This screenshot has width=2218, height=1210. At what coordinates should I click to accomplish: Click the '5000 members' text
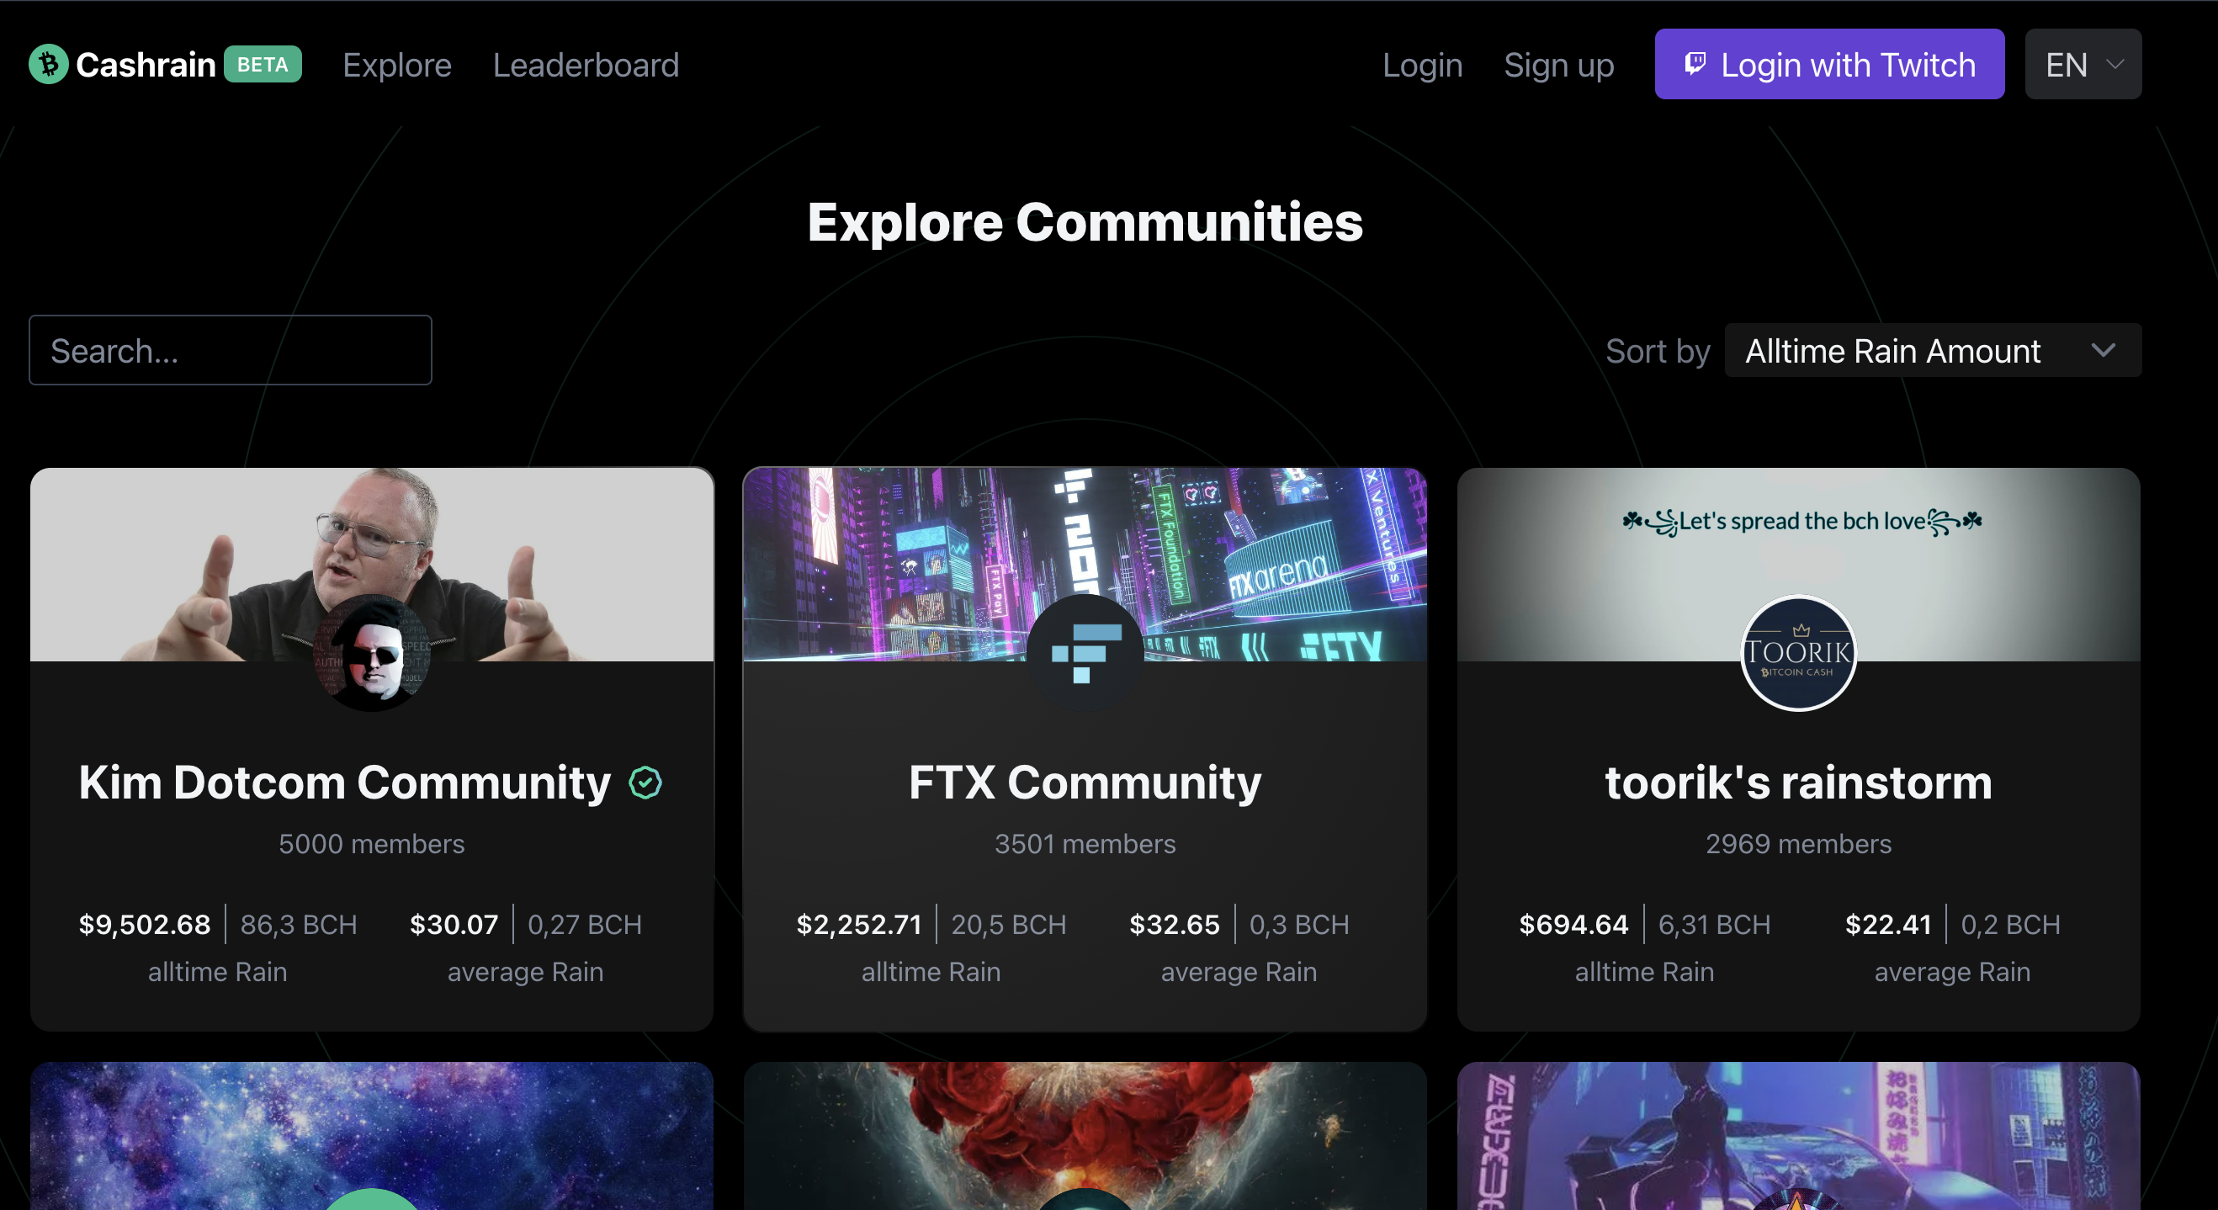pyautogui.click(x=371, y=844)
